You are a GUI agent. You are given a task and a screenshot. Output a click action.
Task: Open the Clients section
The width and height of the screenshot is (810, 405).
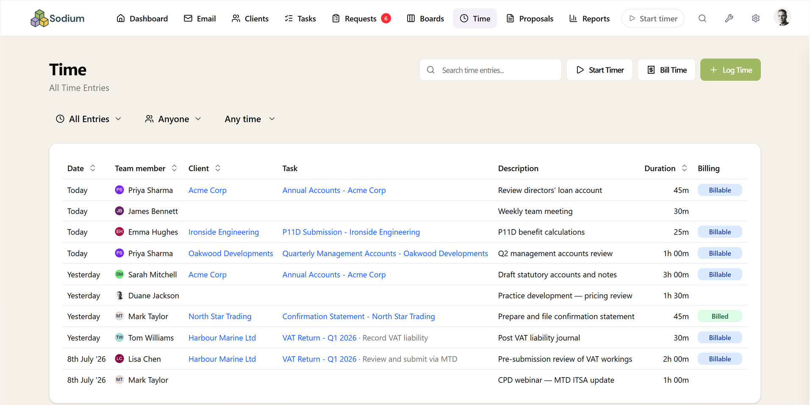point(250,18)
